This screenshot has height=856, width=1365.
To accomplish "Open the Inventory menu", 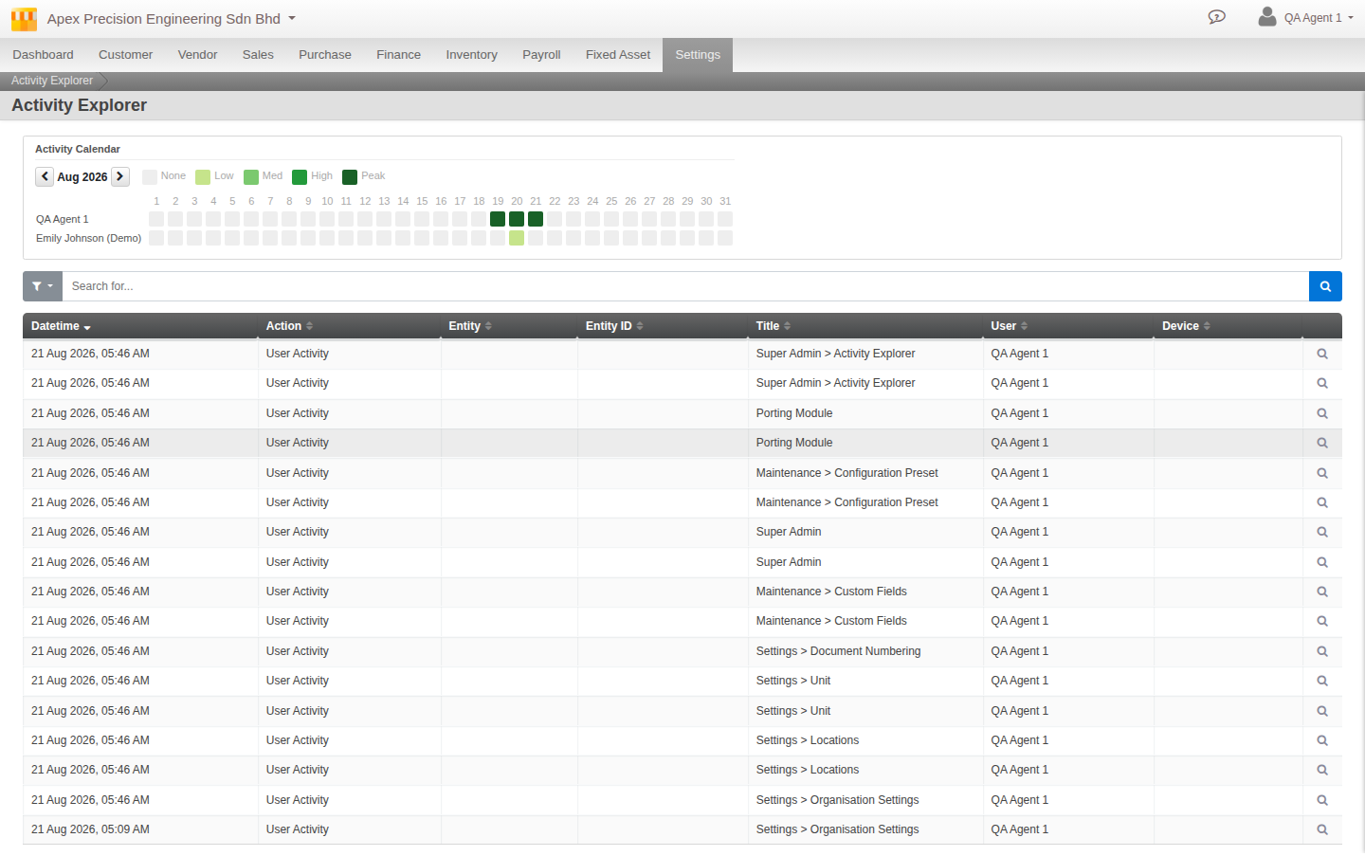I will [471, 55].
